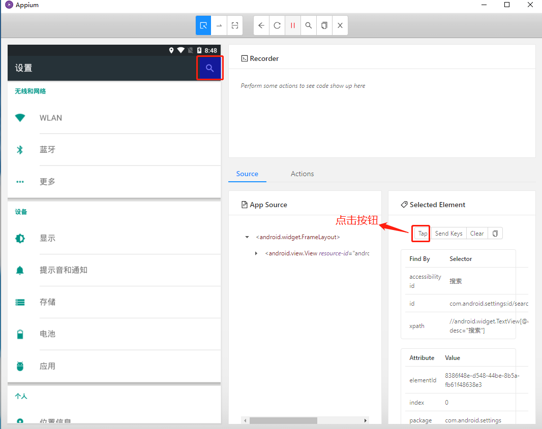Image resolution: width=542 pixels, height=429 pixels.
Task: Select 显示 item in device settings
Action: (114, 238)
